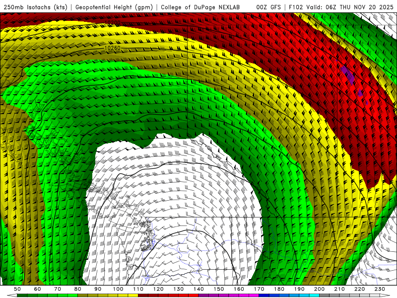Click the '250mb Isotachs (kts)' title text
The image size is (397, 298).
pyautogui.click(x=35, y=7)
